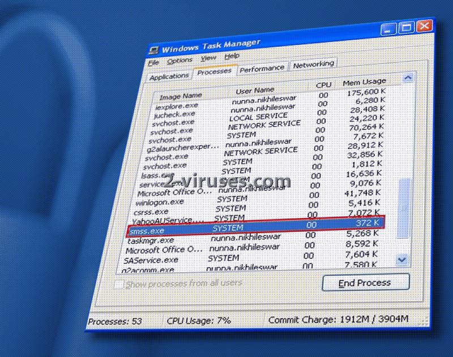Click LOCAL SERVICE user name cell

tap(258, 117)
